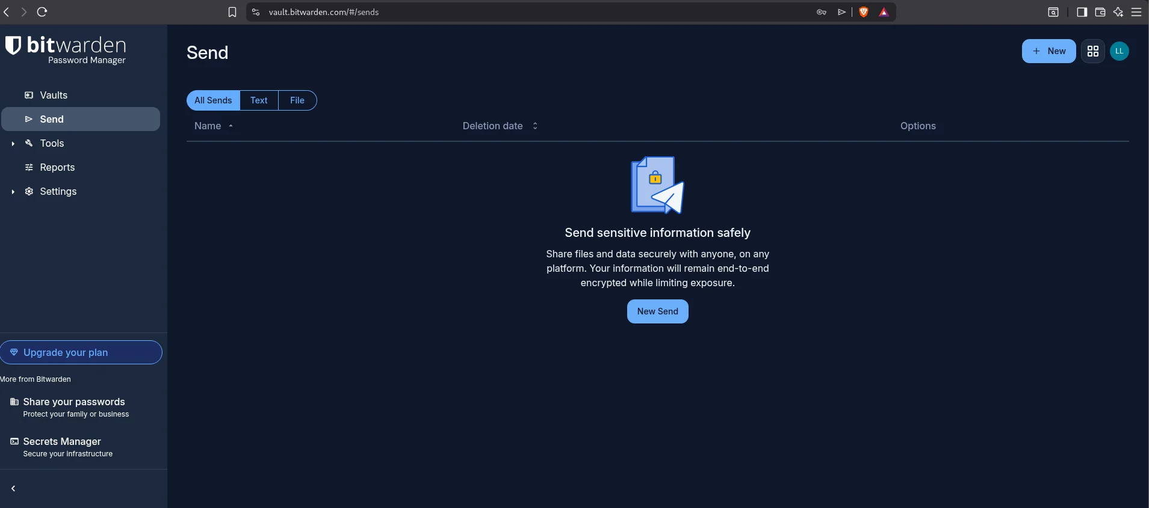Expand the Tools section arrow
Image resolution: width=1149 pixels, height=508 pixels.
(13, 144)
